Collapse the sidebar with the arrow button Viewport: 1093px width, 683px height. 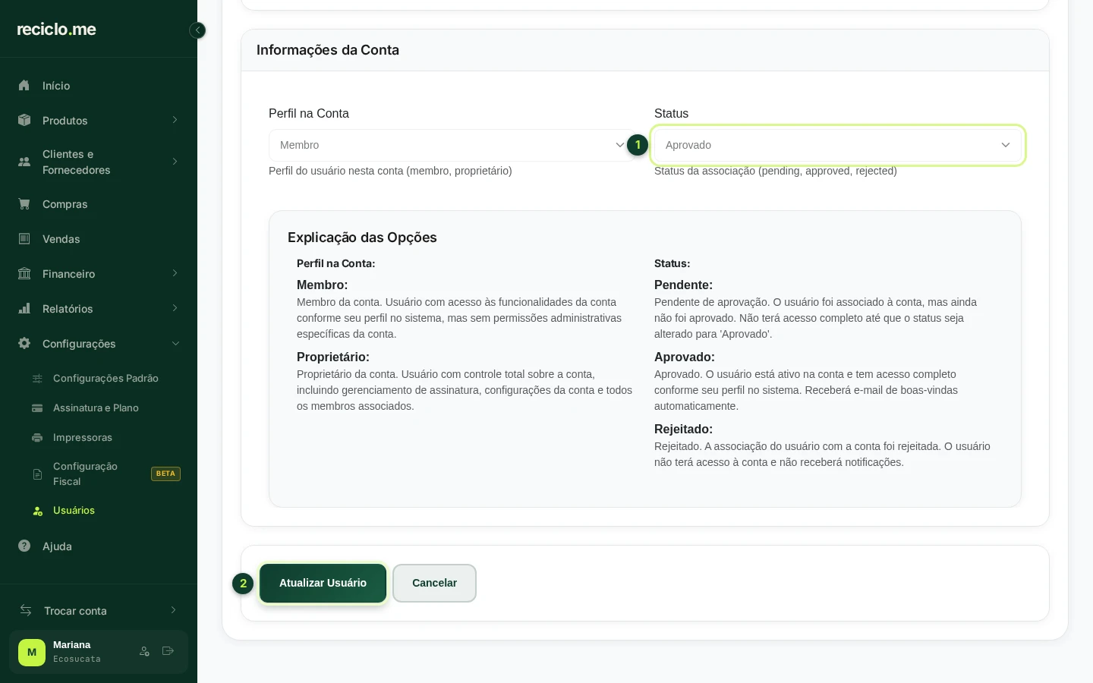click(x=197, y=30)
